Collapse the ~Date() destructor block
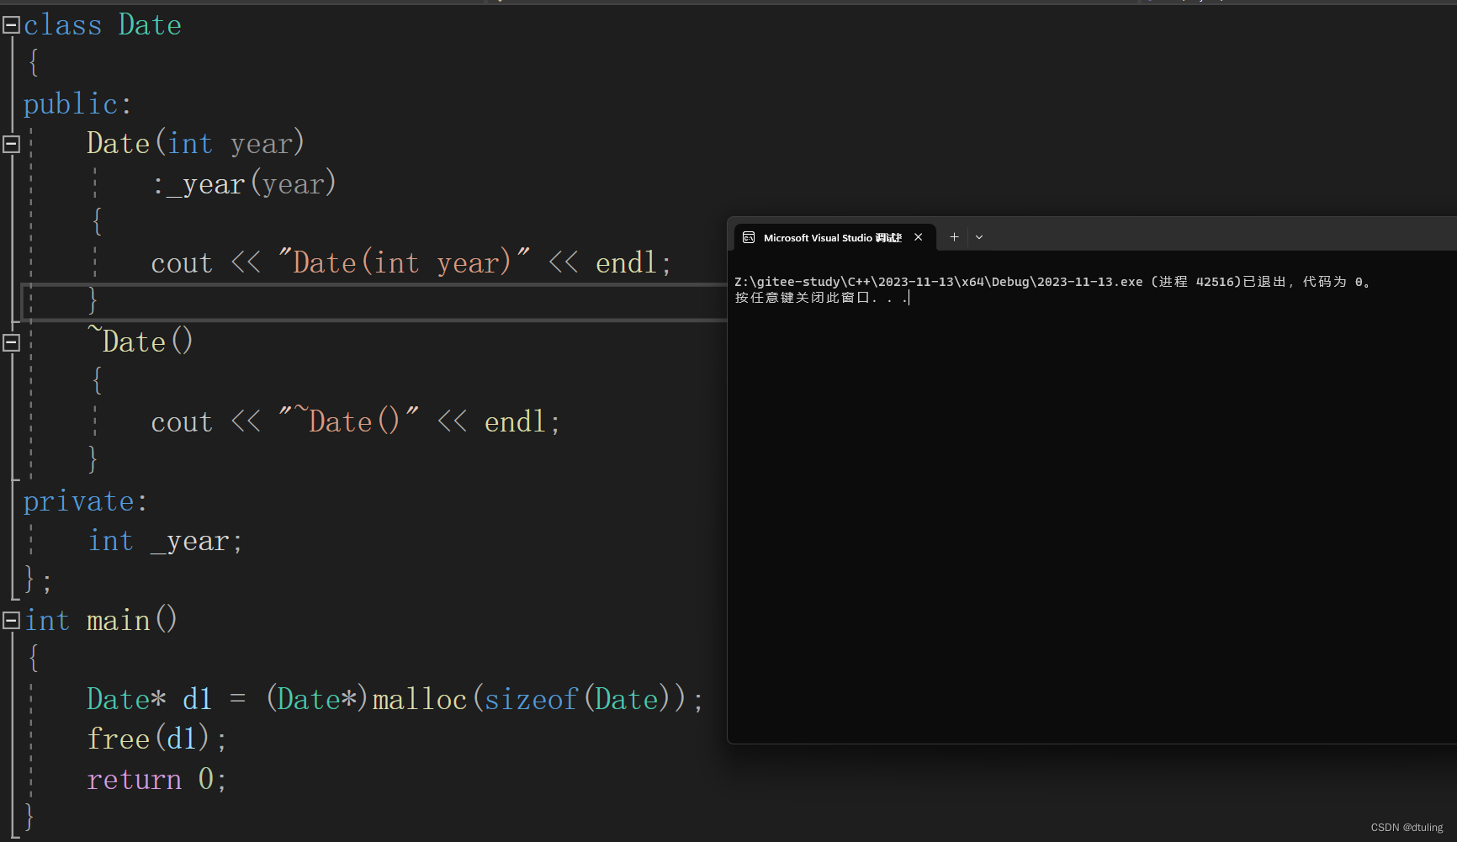The image size is (1457, 842). tap(11, 342)
